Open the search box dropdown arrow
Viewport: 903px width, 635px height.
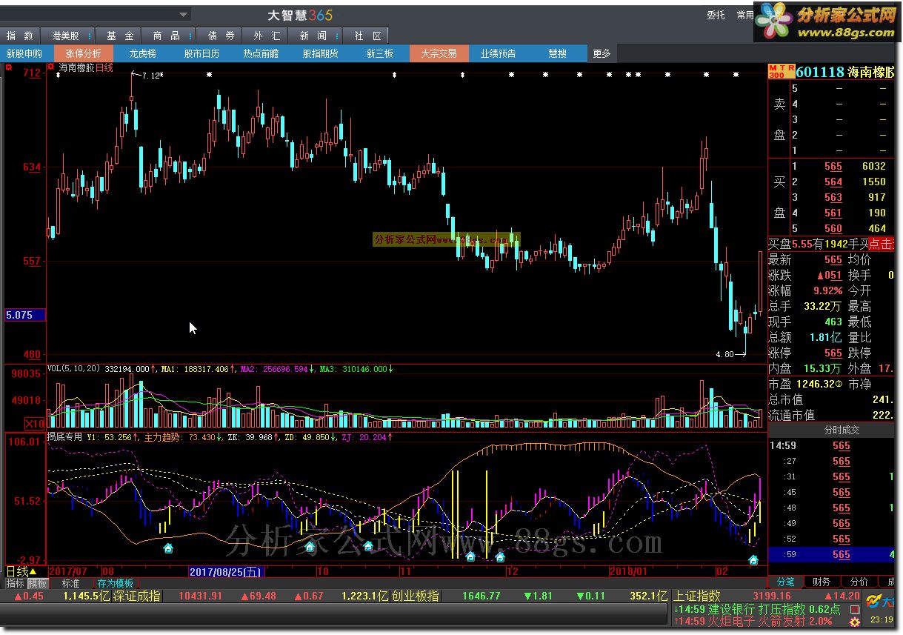pos(184,14)
